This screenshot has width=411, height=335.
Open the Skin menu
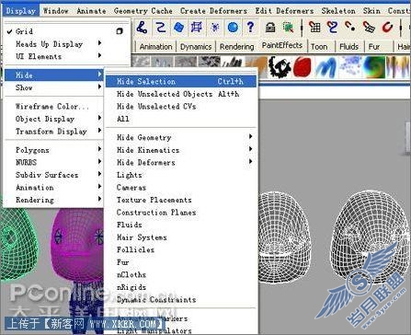click(x=371, y=11)
